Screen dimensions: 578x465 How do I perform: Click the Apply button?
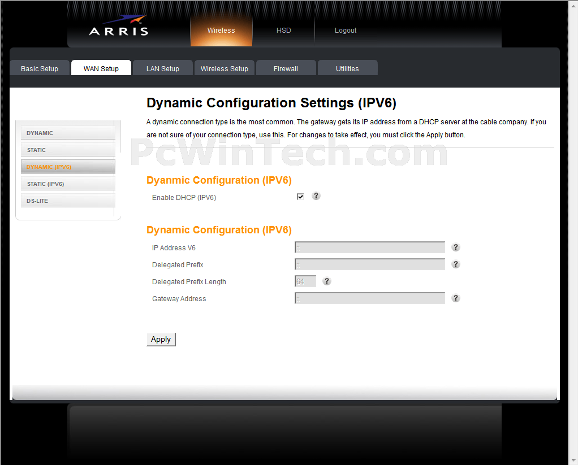(x=161, y=340)
